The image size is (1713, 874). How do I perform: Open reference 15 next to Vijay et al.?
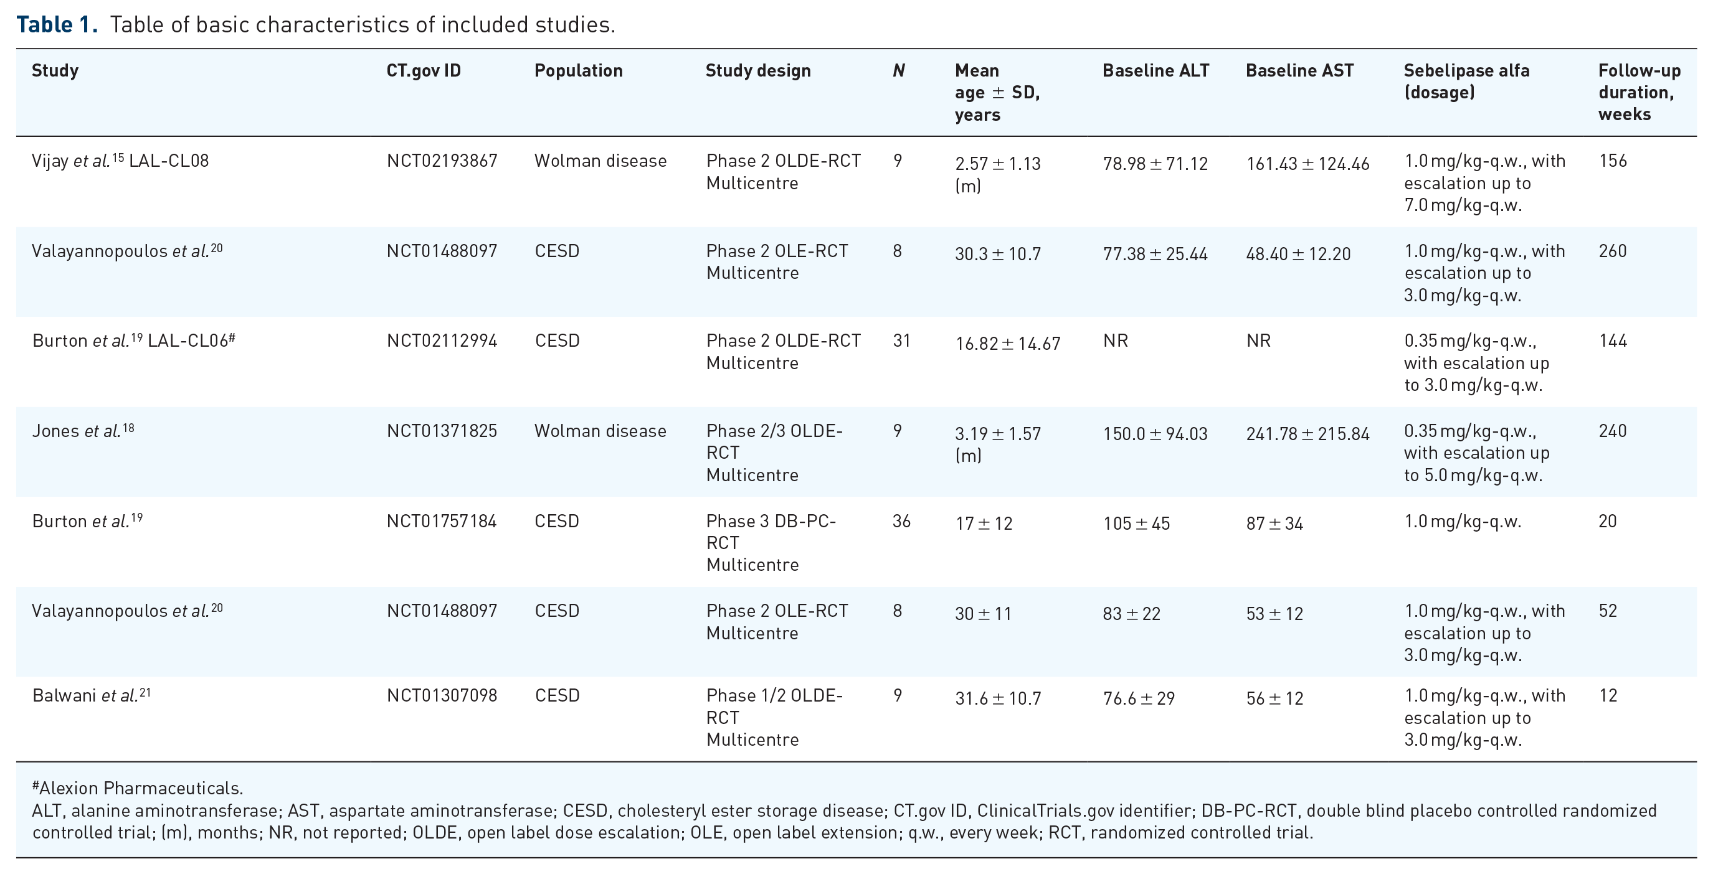coord(118,157)
